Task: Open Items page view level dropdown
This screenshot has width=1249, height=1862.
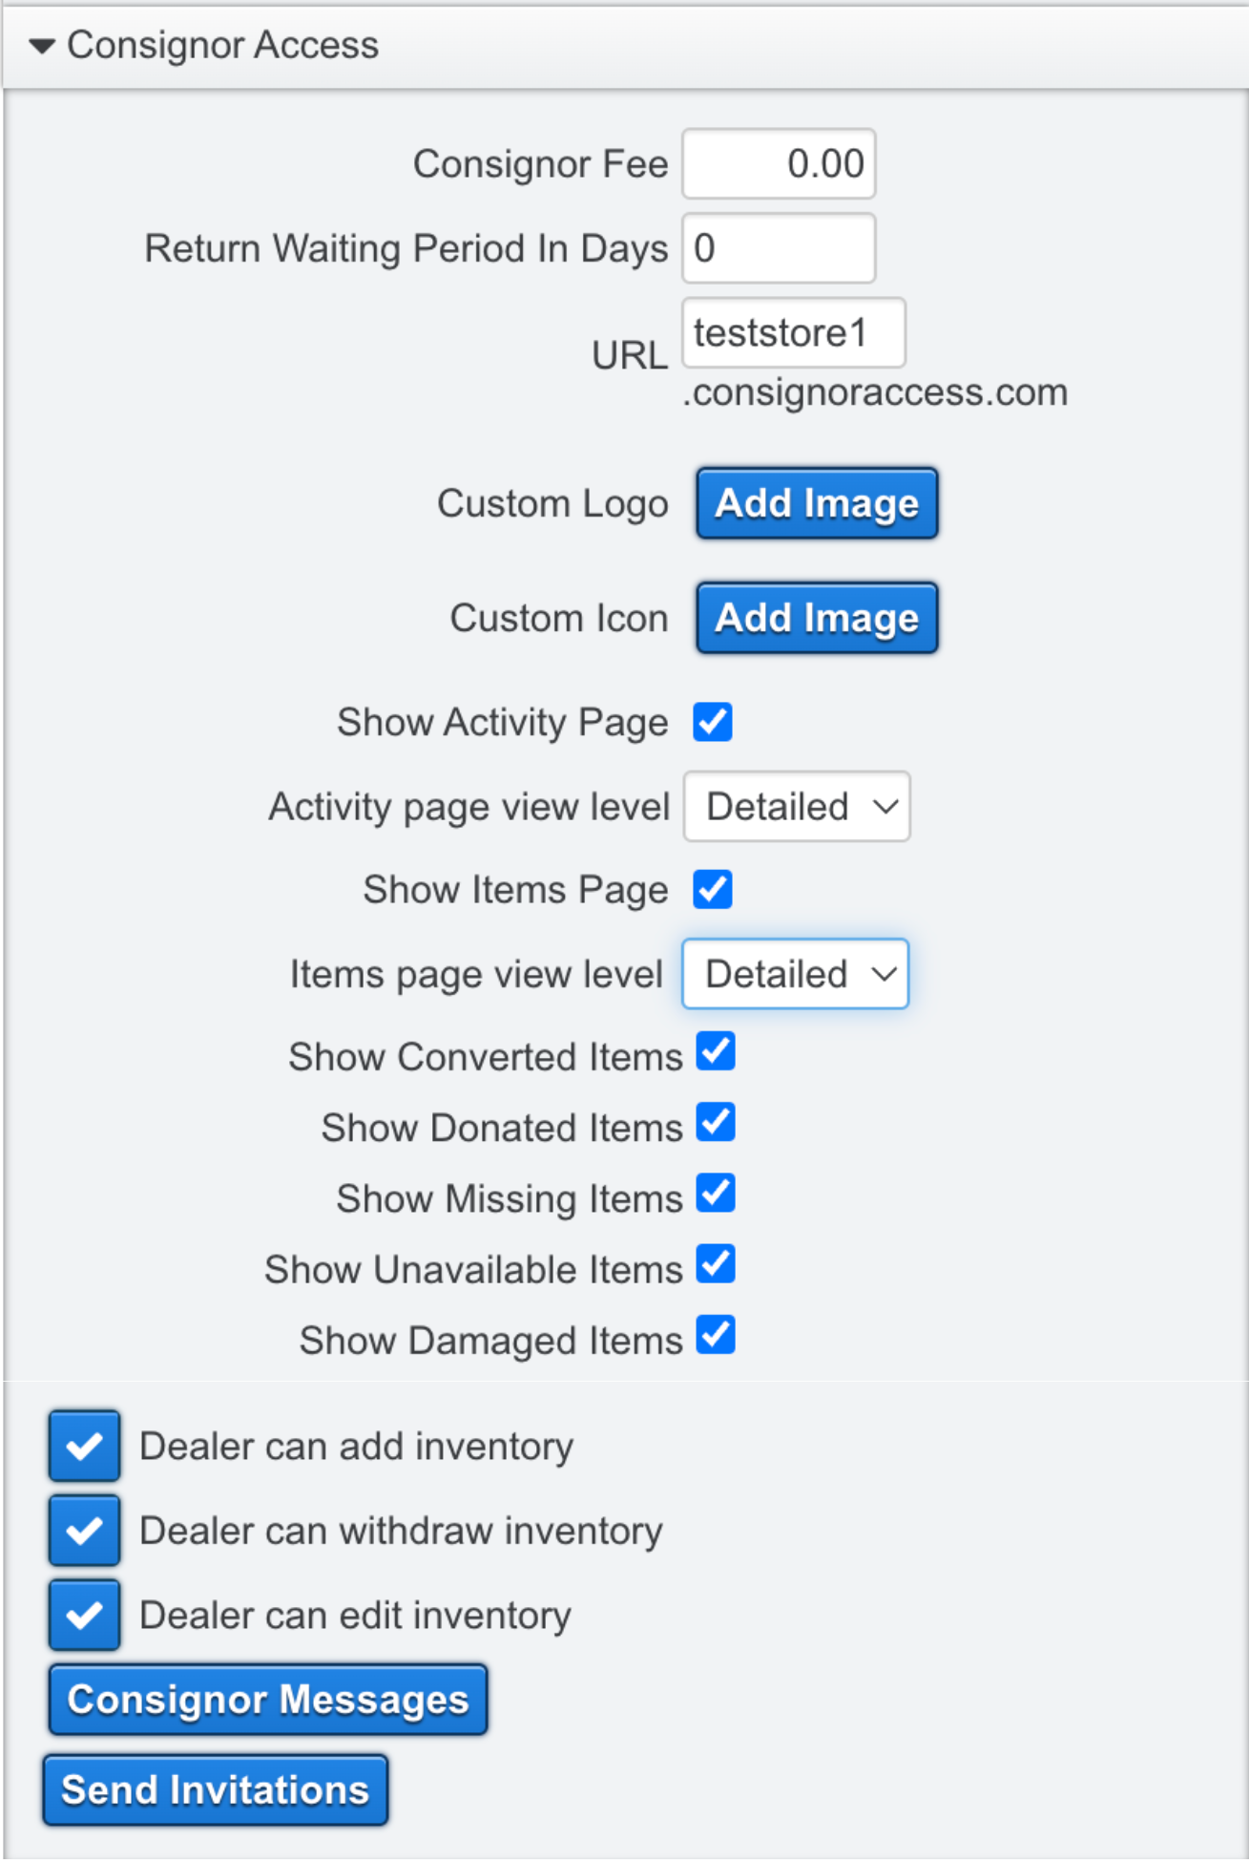Action: point(796,974)
